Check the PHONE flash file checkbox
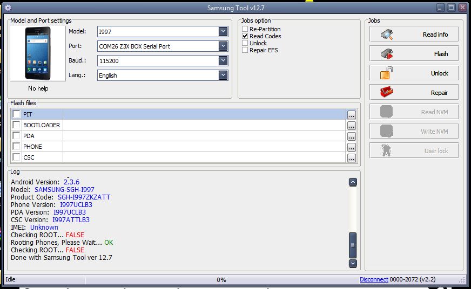Screen dimensions: 471x289 pyautogui.click(x=17, y=146)
